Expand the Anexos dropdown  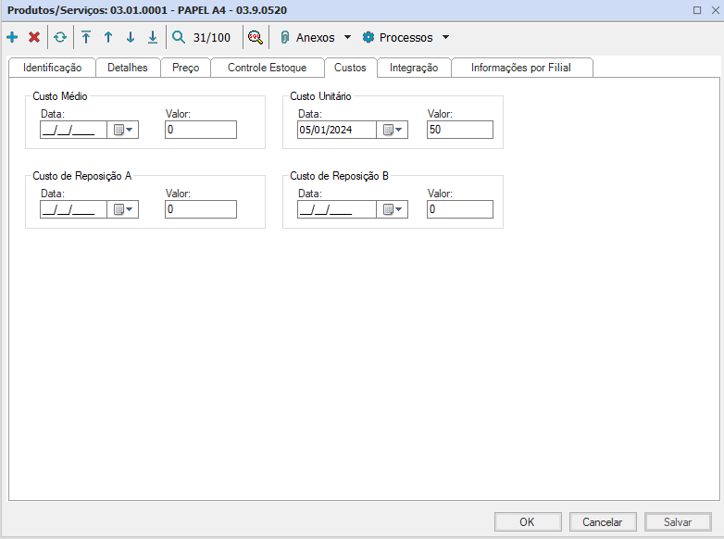[x=347, y=38]
